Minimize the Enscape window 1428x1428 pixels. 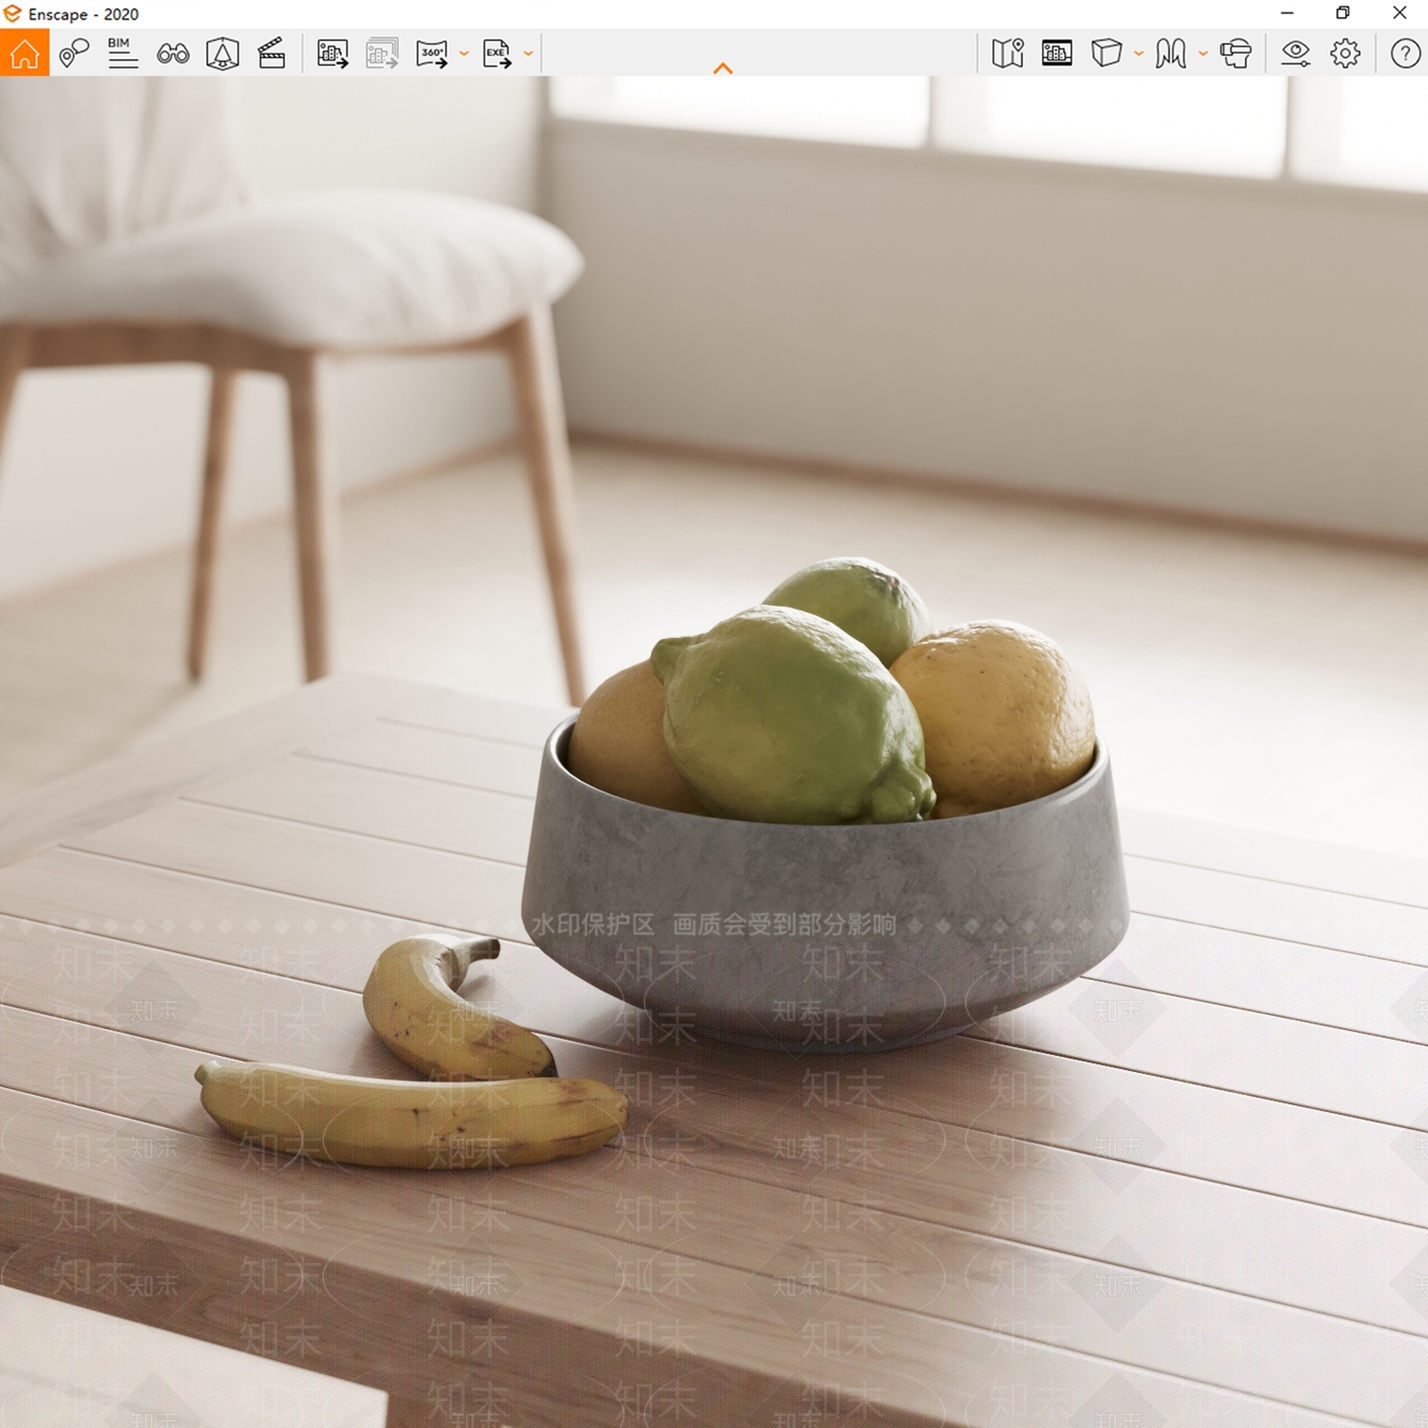coord(1287,13)
